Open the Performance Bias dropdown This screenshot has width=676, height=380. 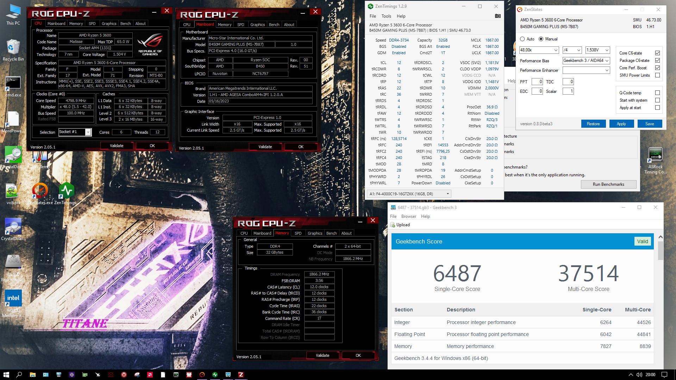click(x=586, y=61)
